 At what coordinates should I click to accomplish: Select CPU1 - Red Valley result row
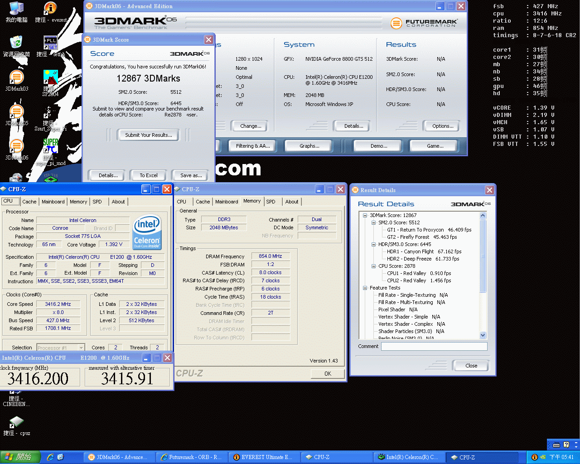[419, 274]
